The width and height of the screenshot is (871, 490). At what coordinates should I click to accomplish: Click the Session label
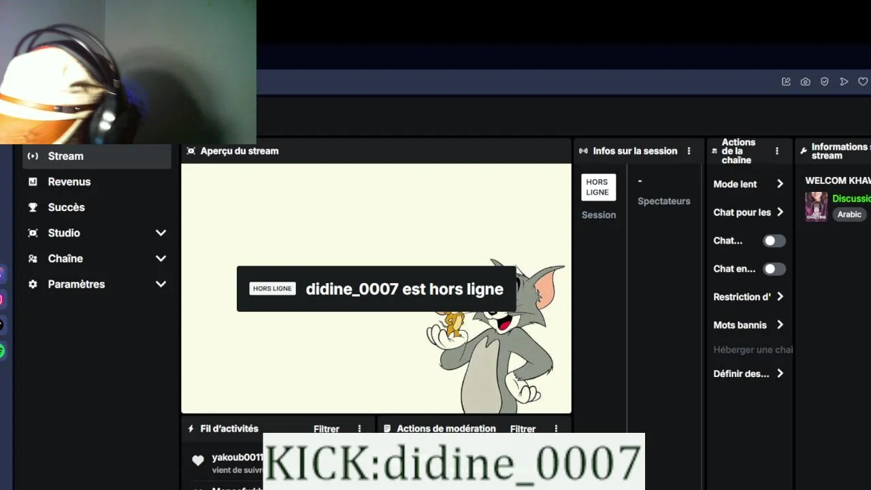tap(599, 215)
